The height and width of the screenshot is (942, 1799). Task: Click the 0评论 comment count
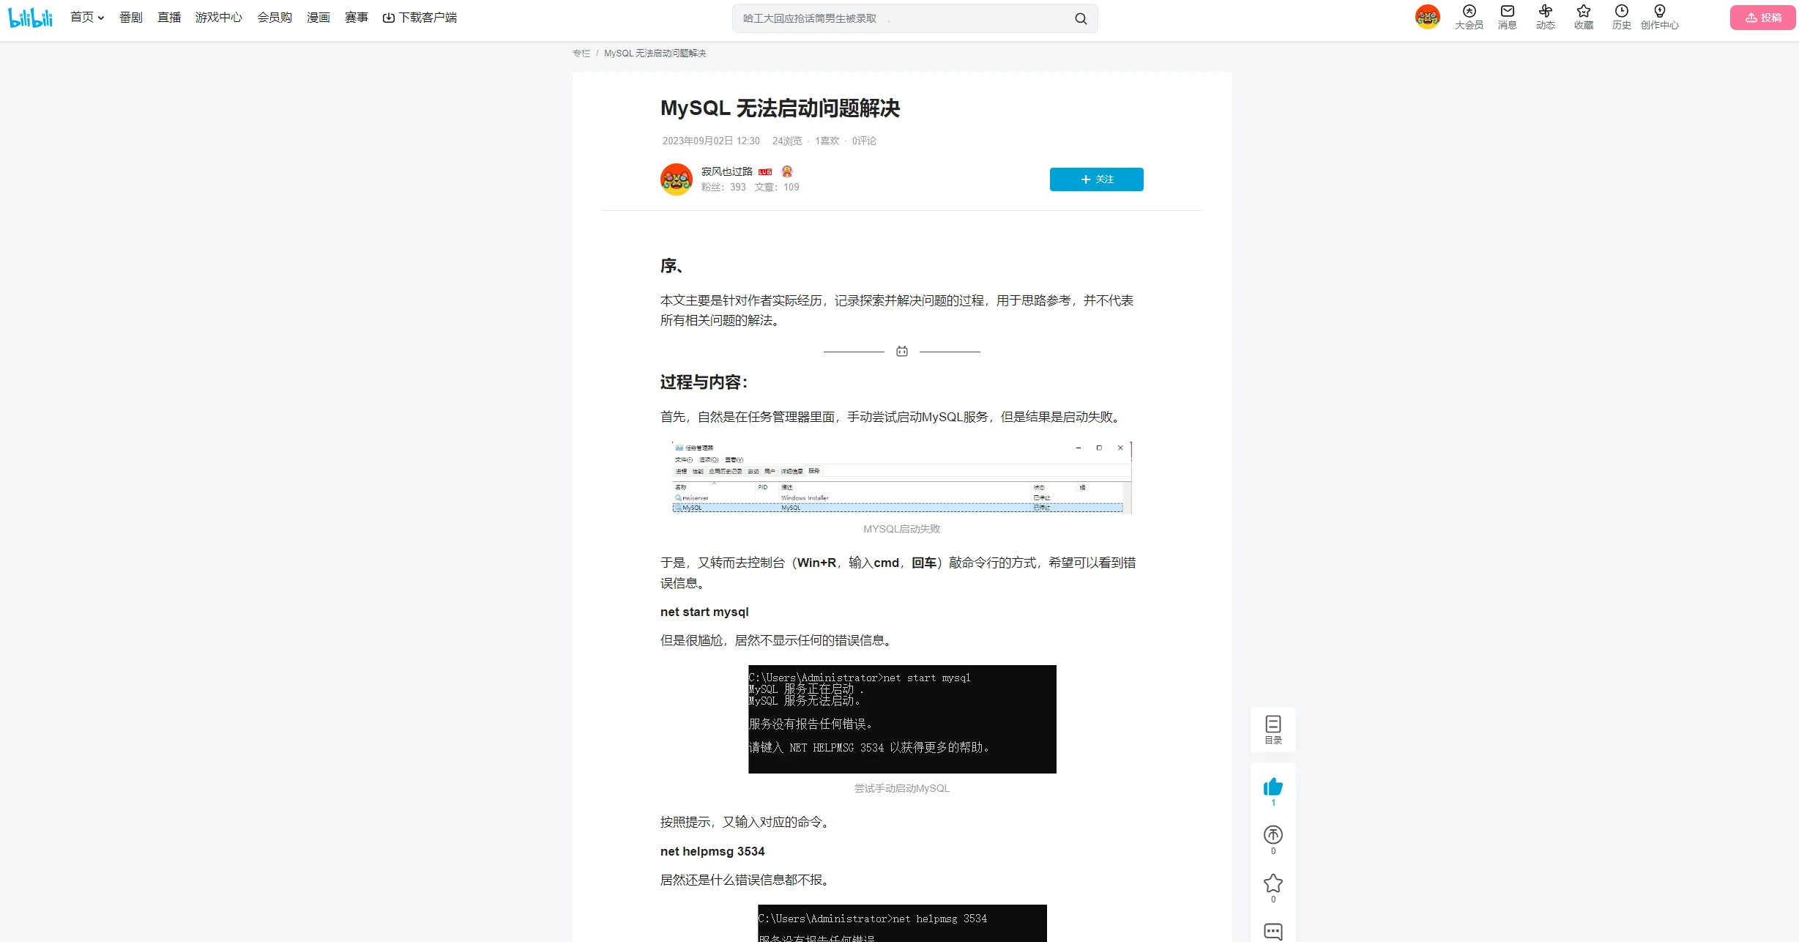point(864,141)
